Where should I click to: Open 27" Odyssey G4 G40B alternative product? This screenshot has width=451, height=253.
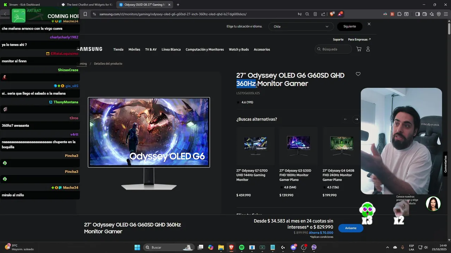[339, 175]
